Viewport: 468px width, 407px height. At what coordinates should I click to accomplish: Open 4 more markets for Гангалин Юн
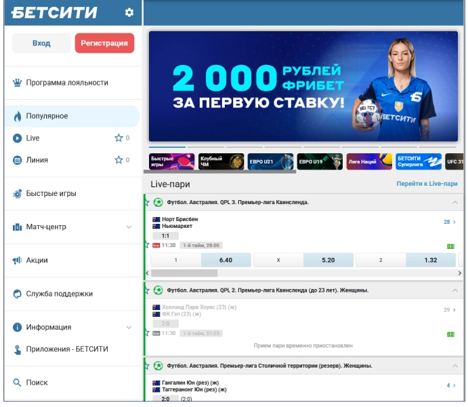click(x=451, y=385)
